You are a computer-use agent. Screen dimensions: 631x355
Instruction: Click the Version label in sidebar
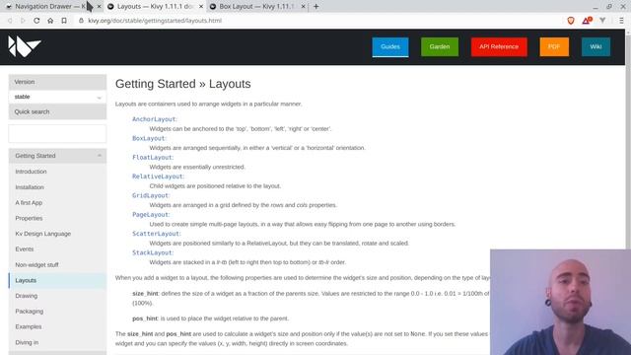click(x=25, y=82)
